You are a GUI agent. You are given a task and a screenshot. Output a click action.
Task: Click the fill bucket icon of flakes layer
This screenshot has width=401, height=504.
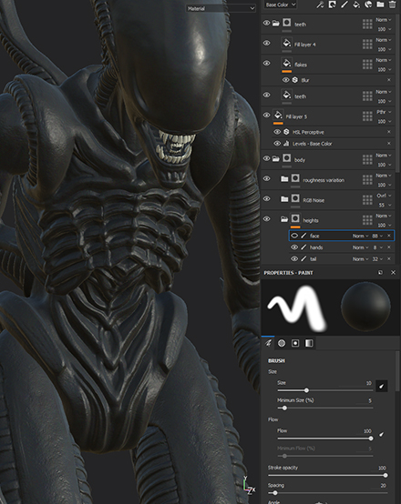286,63
